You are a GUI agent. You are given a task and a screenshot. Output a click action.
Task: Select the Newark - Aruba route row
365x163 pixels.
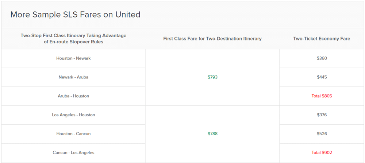pos(73,77)
